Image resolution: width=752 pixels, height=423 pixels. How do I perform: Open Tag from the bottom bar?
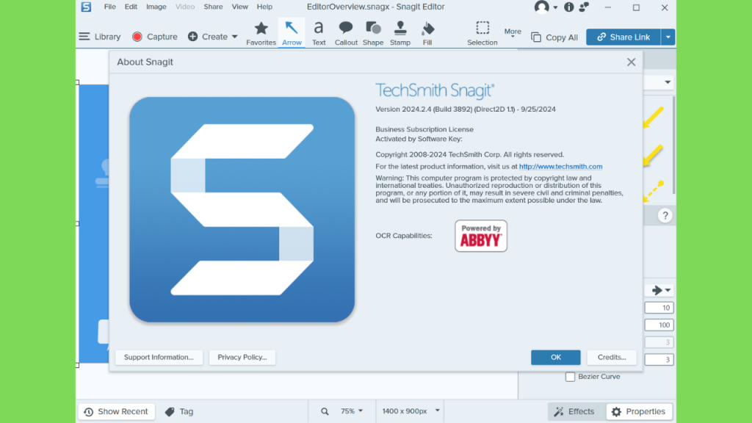(x=179, y=411)
